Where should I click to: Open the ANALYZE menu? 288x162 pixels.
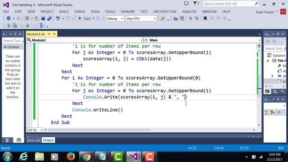[189, 12]
